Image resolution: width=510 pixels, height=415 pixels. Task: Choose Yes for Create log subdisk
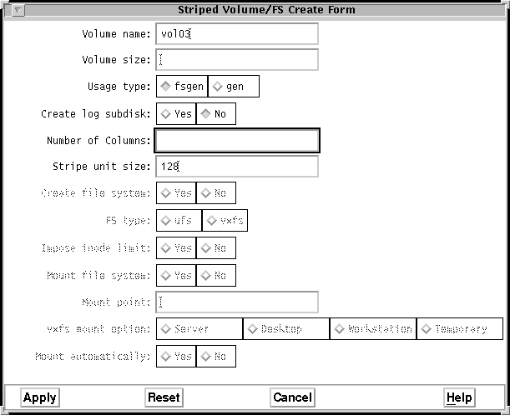[x=176, y=114]
